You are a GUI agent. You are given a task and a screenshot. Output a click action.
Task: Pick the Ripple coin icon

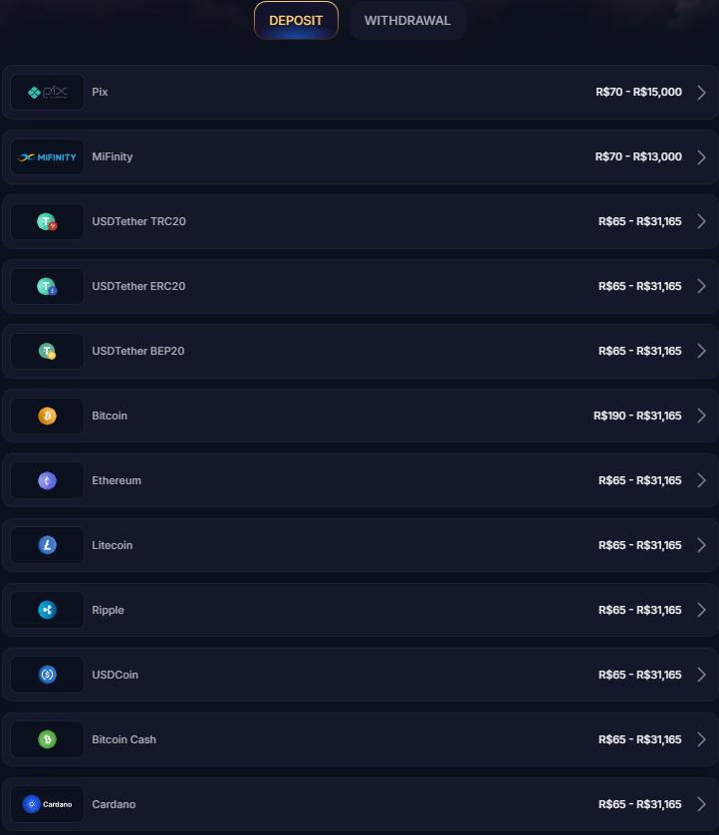pyautogui.click(x=47, y=611)
